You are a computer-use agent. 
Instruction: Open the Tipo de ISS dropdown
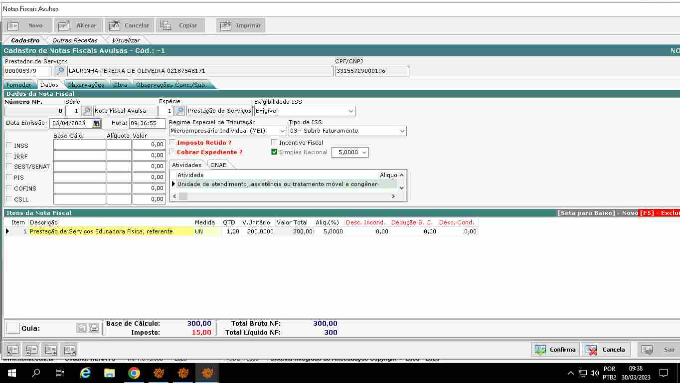coord(402,131)
